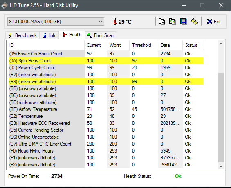Click the HD Tune title bar app icon
Image resolution: width=231 pixels, height=188 pixels.
point(4,5)
